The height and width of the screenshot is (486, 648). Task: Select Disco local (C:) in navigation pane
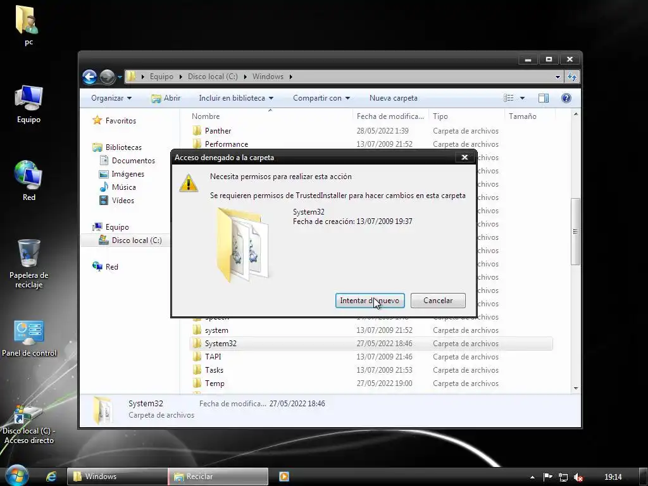130,240
